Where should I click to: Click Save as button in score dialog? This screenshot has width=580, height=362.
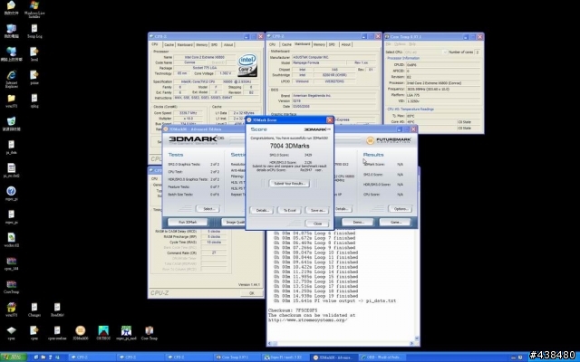(317, 211)
